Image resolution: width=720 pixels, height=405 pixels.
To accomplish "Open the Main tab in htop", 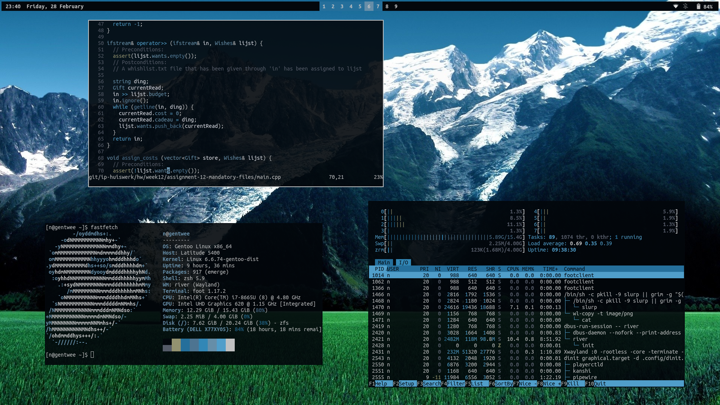I will [x=384, y=262].
